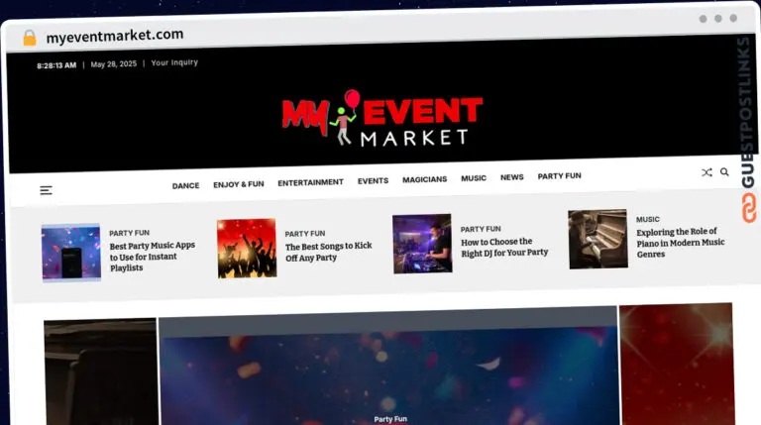
Task: Open the search magnifier icon
Action: coord(724,172)
